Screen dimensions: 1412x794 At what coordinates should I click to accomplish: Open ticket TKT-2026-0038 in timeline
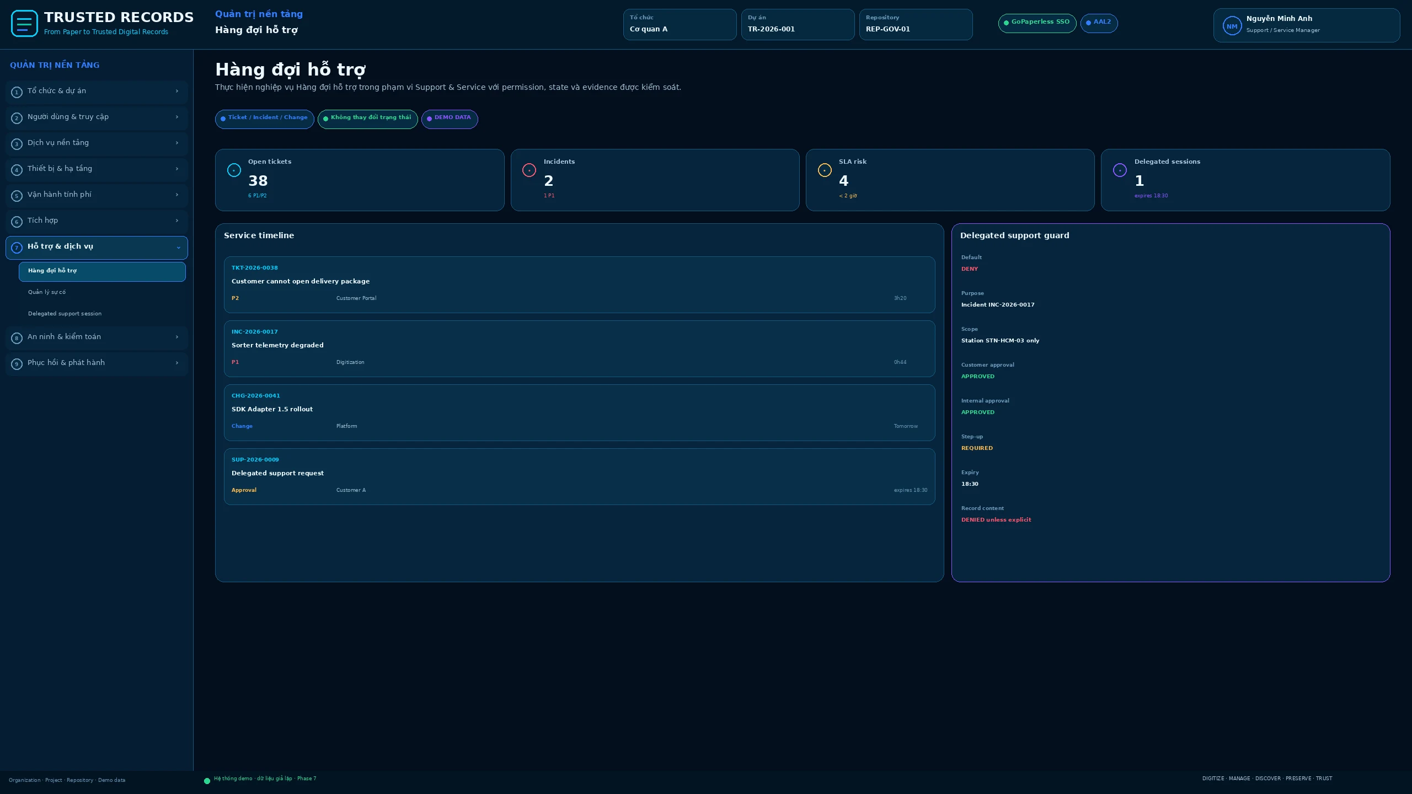(579, 285)
